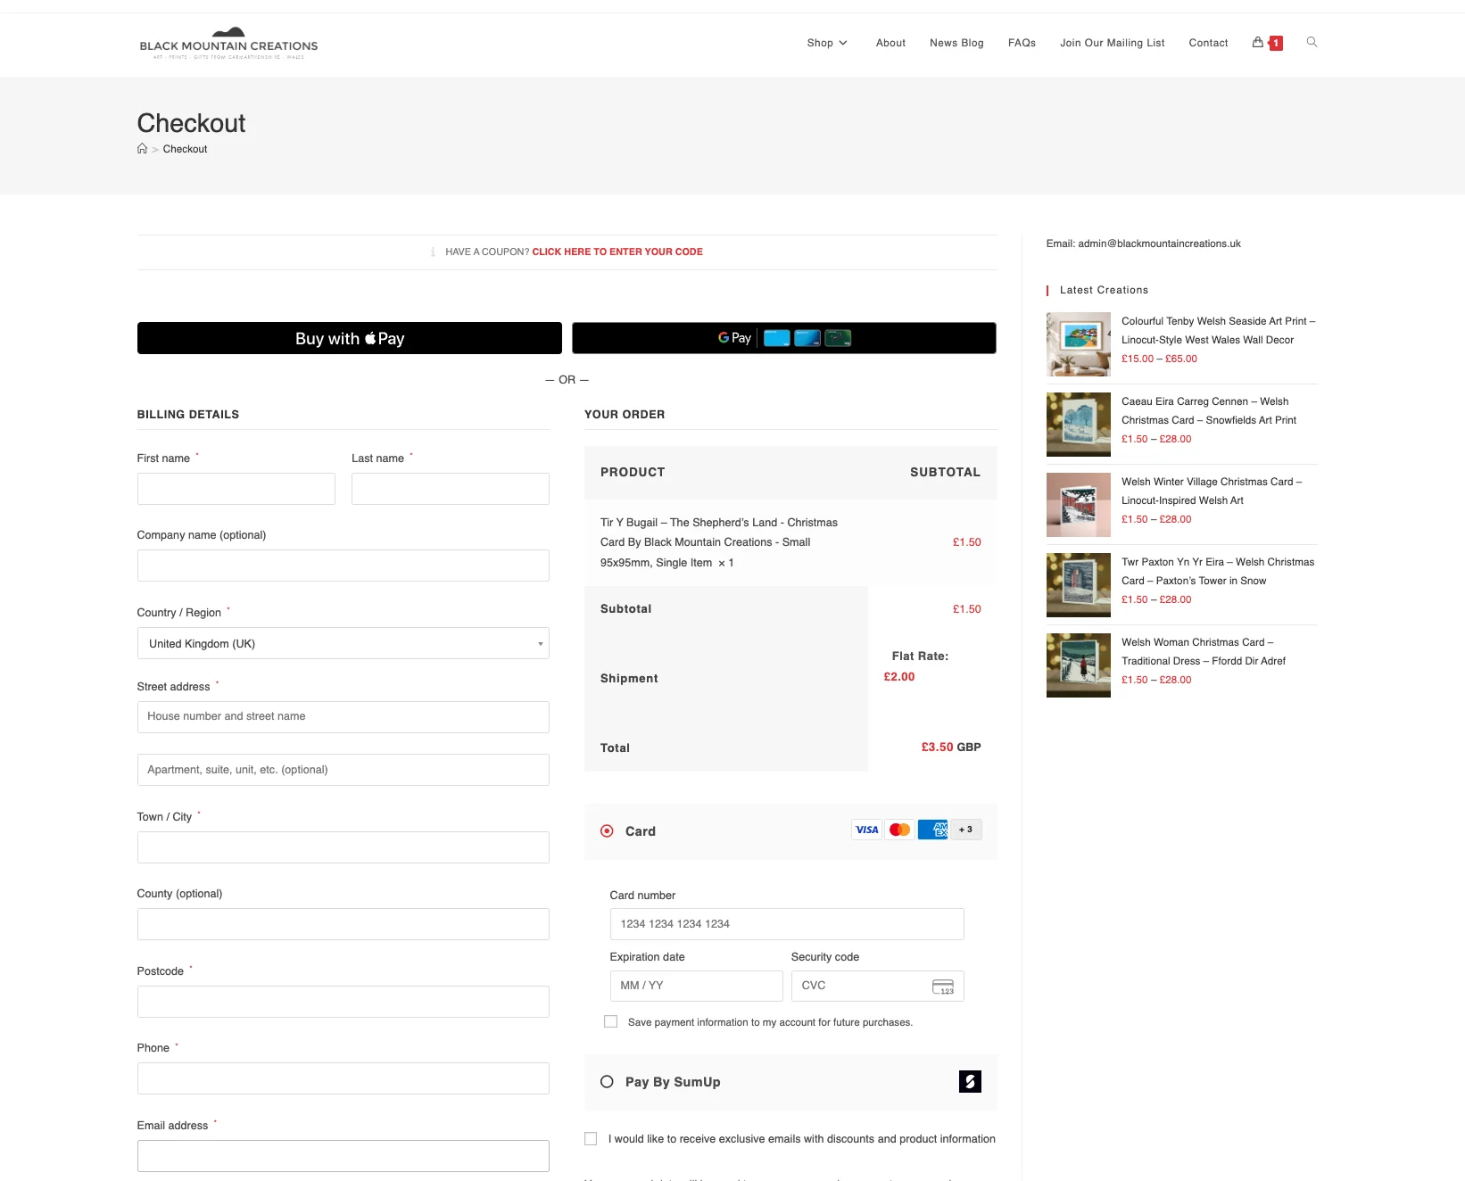Click the CVC card hint icon
The width and height of the screenshot is (1465, 1181).
click(x=943, y=987)
